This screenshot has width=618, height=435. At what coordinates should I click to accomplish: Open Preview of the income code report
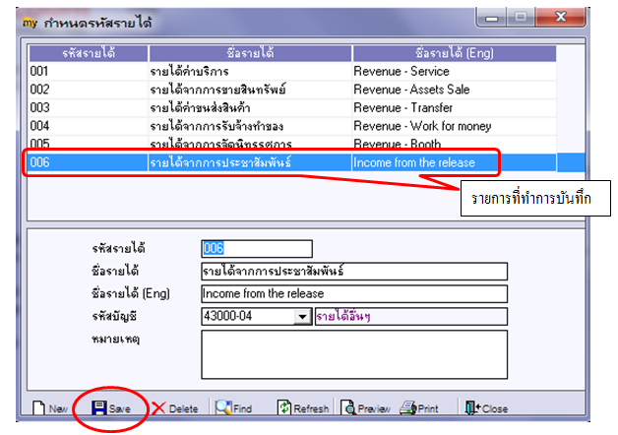coord(348,407)
